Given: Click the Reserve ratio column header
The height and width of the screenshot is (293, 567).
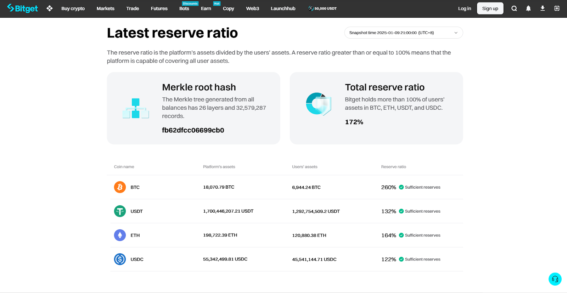Looking at the screenshot, I should click(x=394, y=167).
